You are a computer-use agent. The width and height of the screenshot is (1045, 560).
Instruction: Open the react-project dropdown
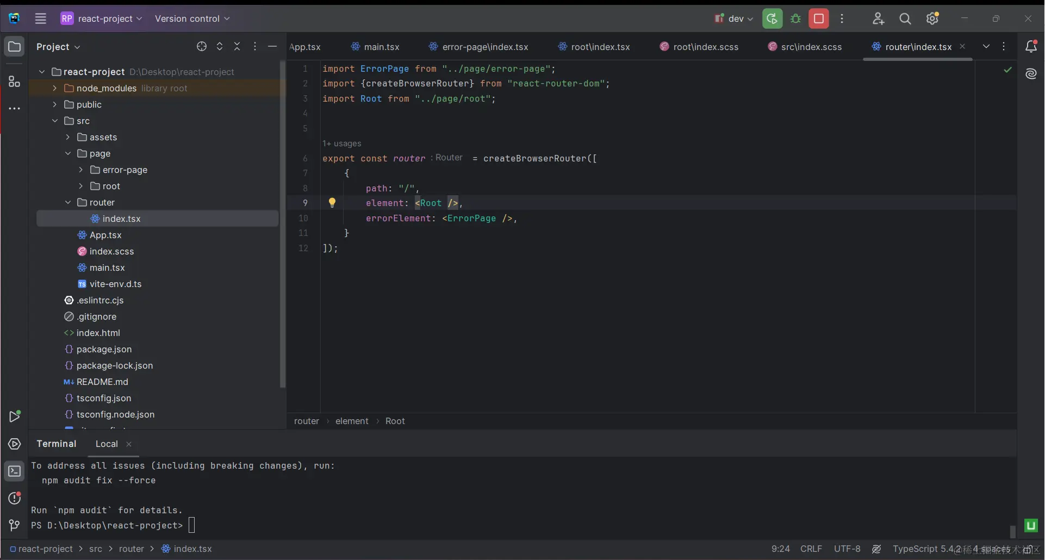click(102, 18)
